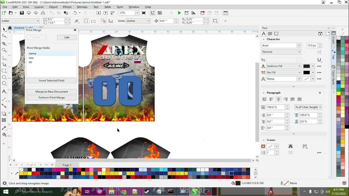The width and height of the screenshot is (349, 196).
Task: Show Character properties in Text docker
Action: [x=264, y=33]
